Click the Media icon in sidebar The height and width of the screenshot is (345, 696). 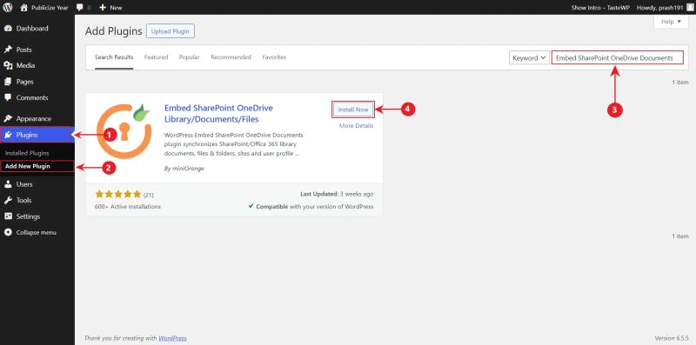click(x=8, y=66)
